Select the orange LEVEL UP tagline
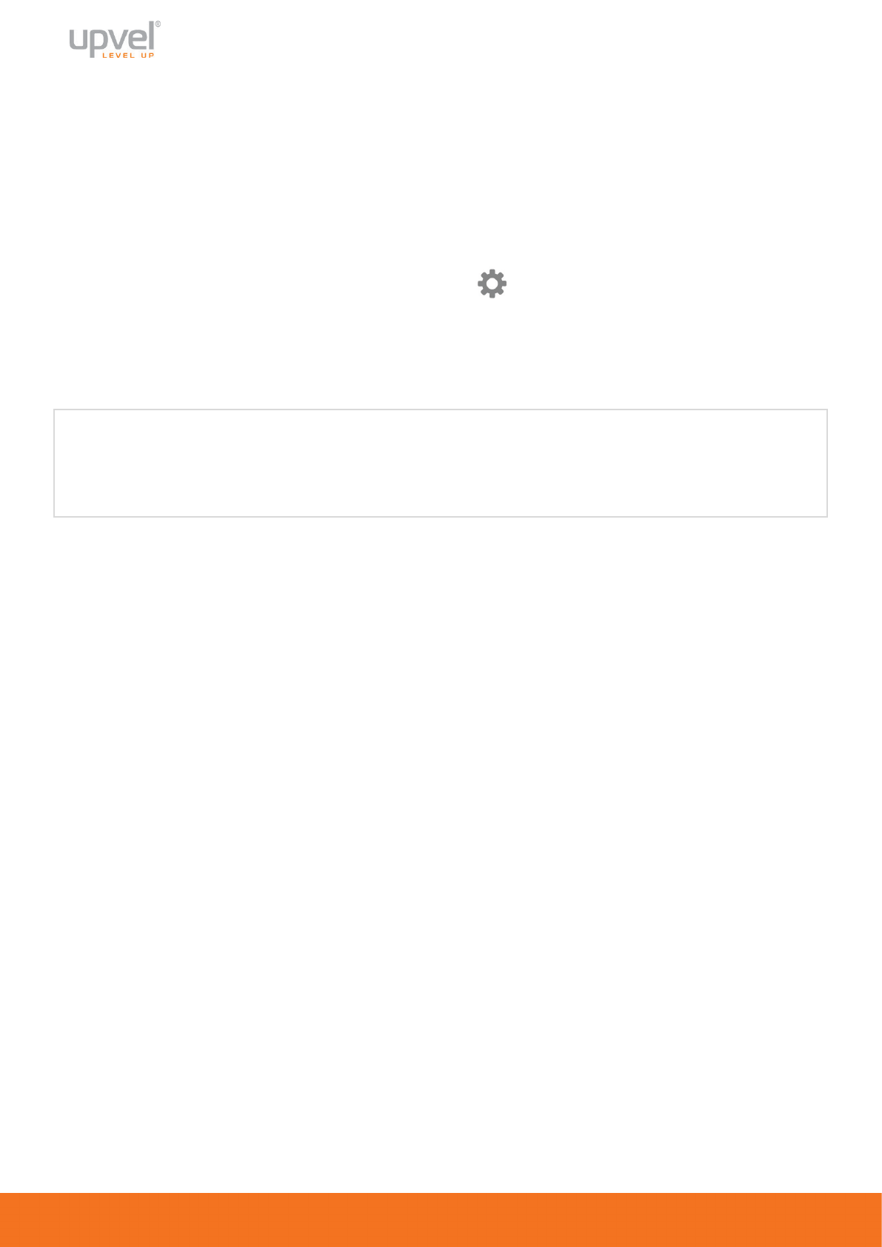Viewport: 882px width, 1247px height. (128, 56)
